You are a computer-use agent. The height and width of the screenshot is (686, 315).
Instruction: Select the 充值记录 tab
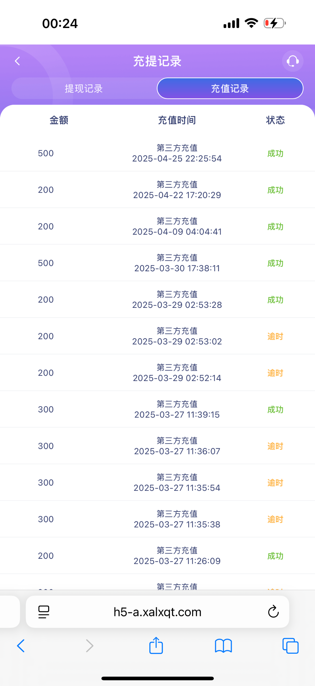point(230,88)
